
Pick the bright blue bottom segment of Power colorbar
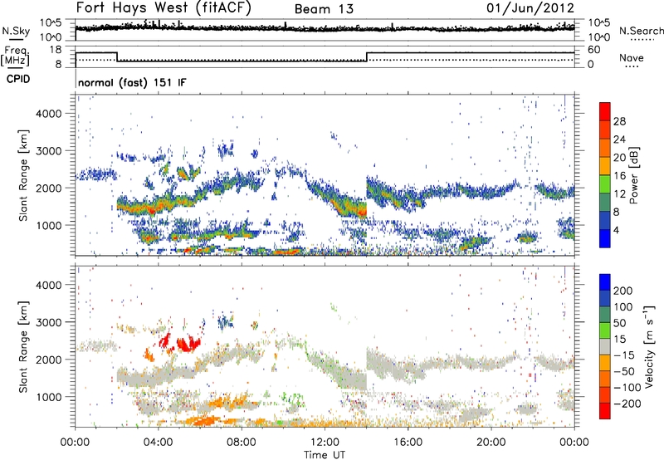tap(605, 238)
